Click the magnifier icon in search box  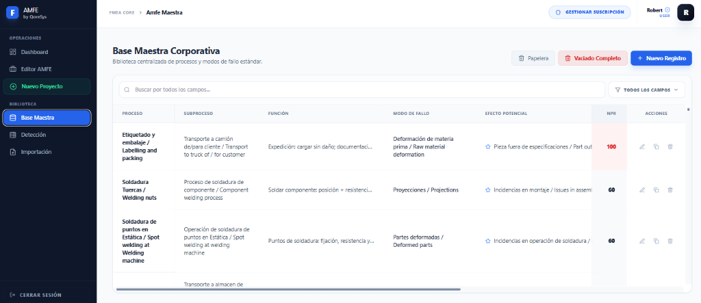point(127,90)
